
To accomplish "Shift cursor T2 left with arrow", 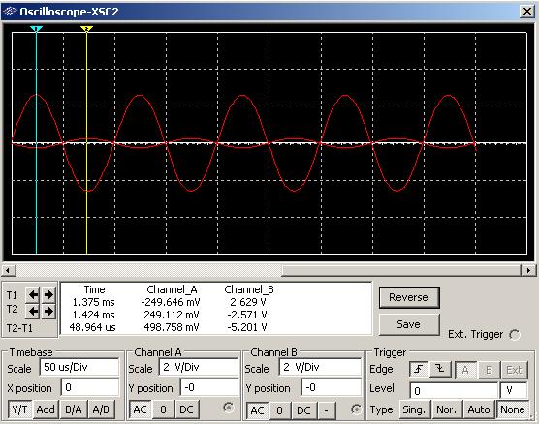I will point(33,312).
